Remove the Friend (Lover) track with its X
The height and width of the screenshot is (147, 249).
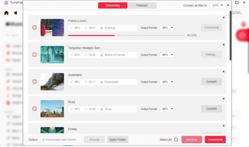(x=224, y=18)
